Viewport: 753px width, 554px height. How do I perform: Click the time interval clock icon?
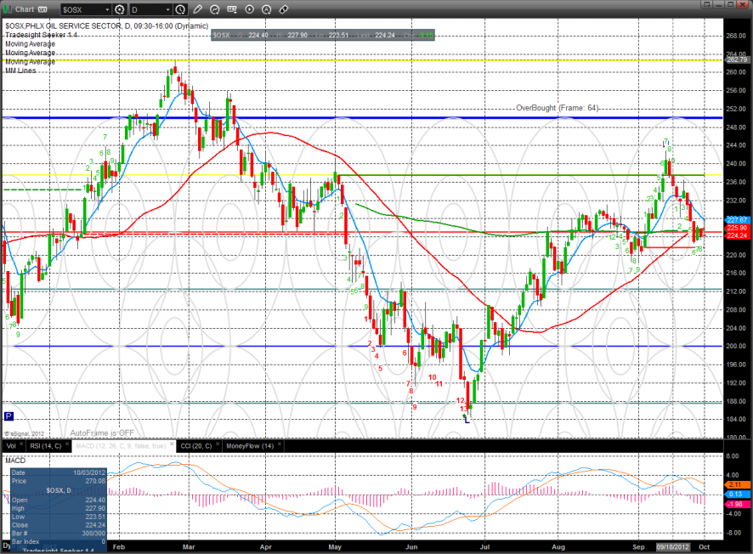pyautogui.click(x=180, y=9)
